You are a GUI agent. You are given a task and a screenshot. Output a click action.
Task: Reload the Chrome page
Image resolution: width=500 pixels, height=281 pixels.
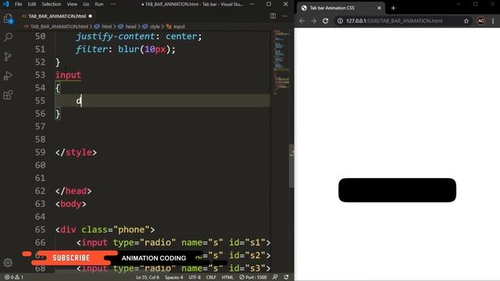[325, 21]
